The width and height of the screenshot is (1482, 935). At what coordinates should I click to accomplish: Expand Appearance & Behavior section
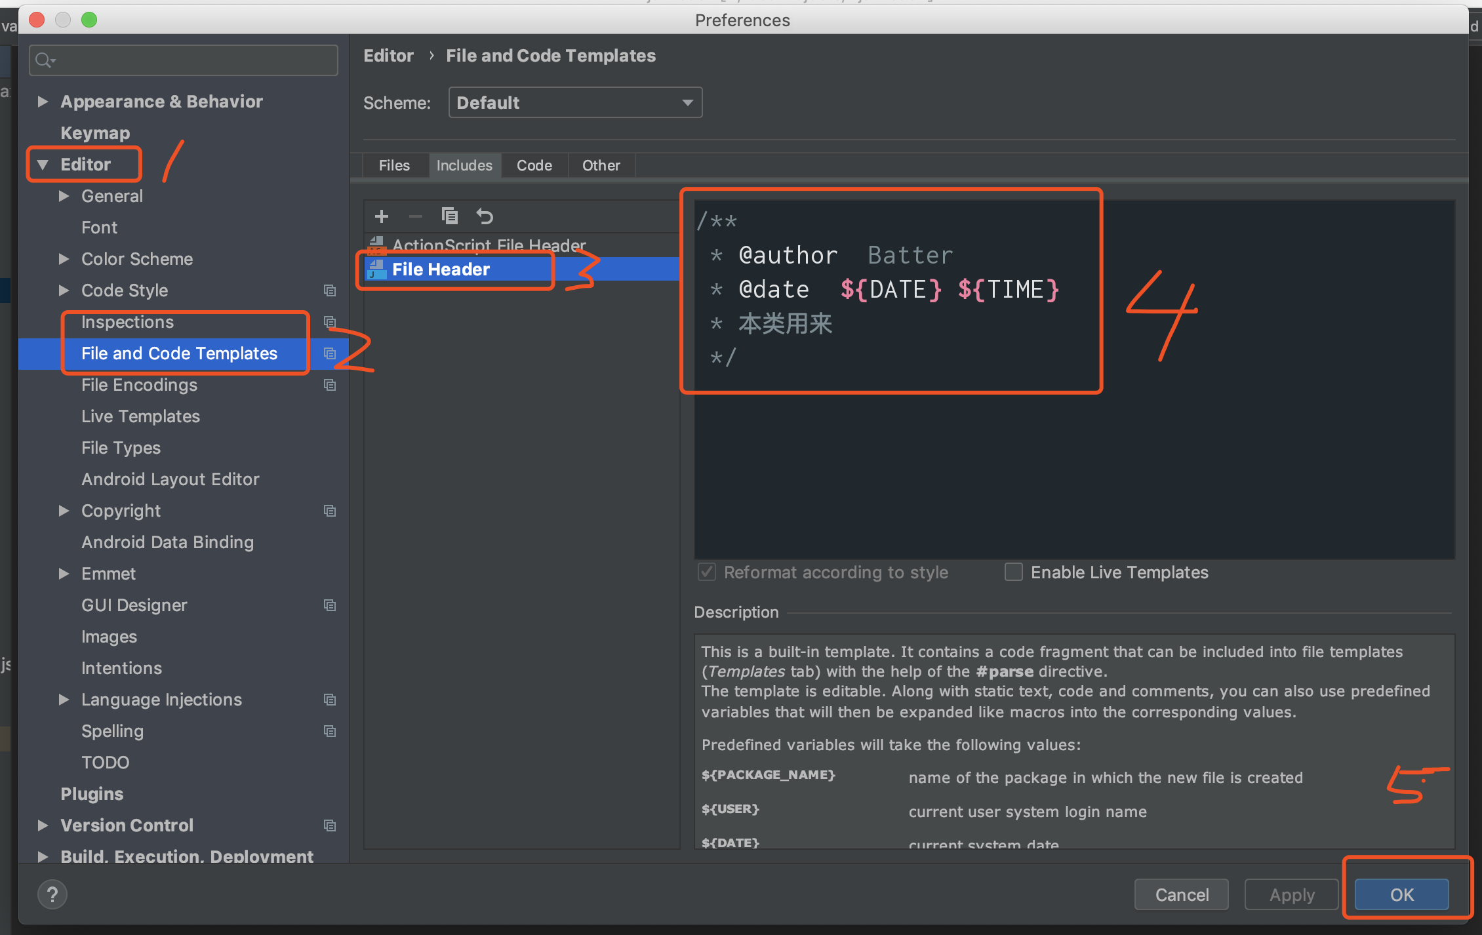[43, 101]
